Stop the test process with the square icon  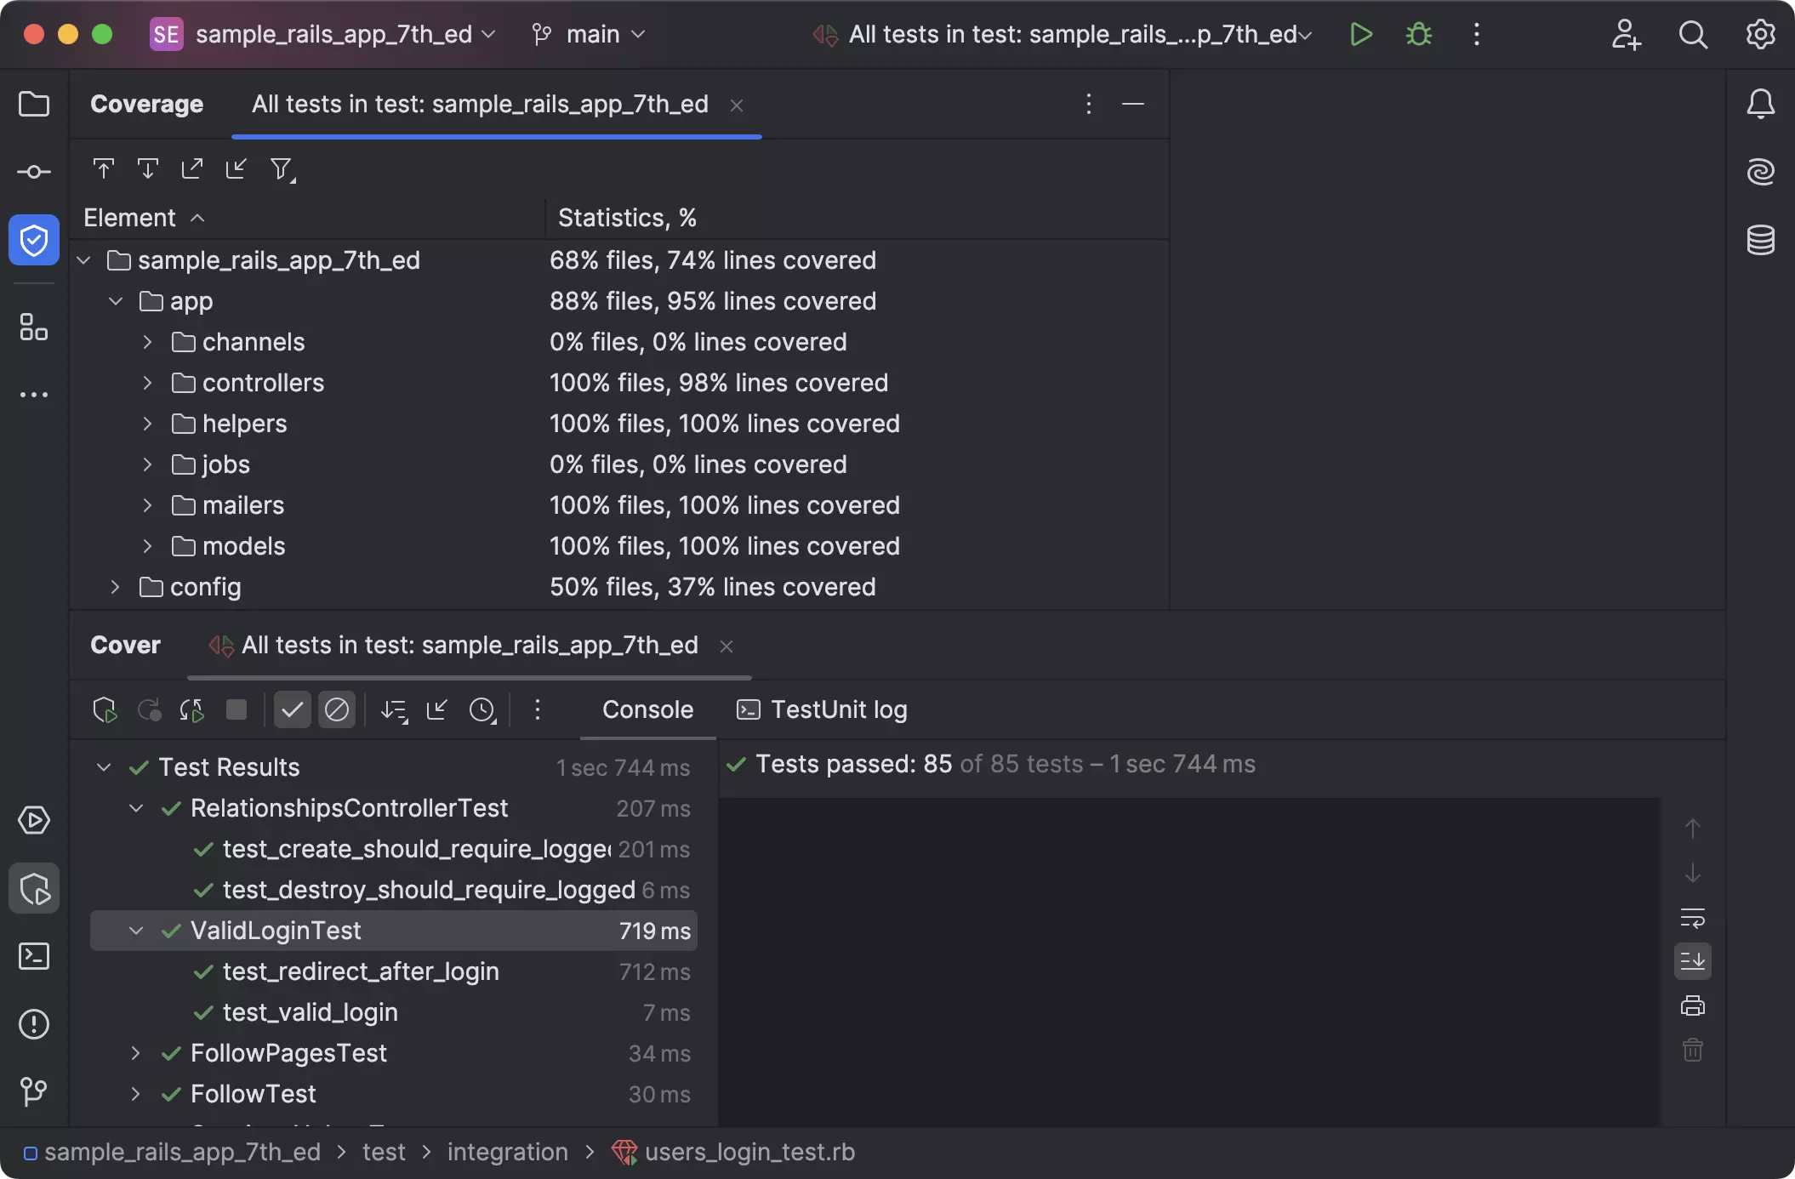point(236,709)
